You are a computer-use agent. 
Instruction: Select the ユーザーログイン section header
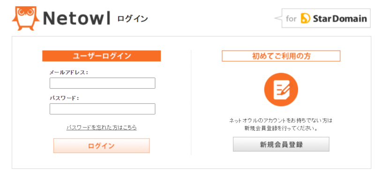click(x=101, y=56)
